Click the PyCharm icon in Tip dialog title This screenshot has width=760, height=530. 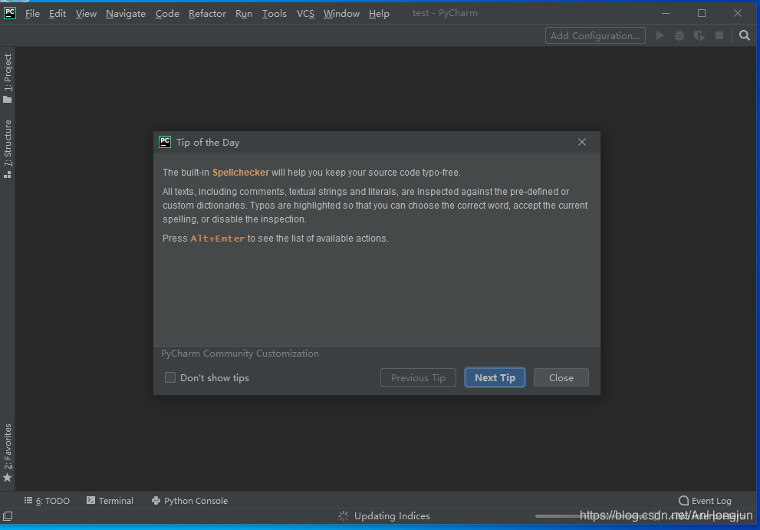[165, 142]
